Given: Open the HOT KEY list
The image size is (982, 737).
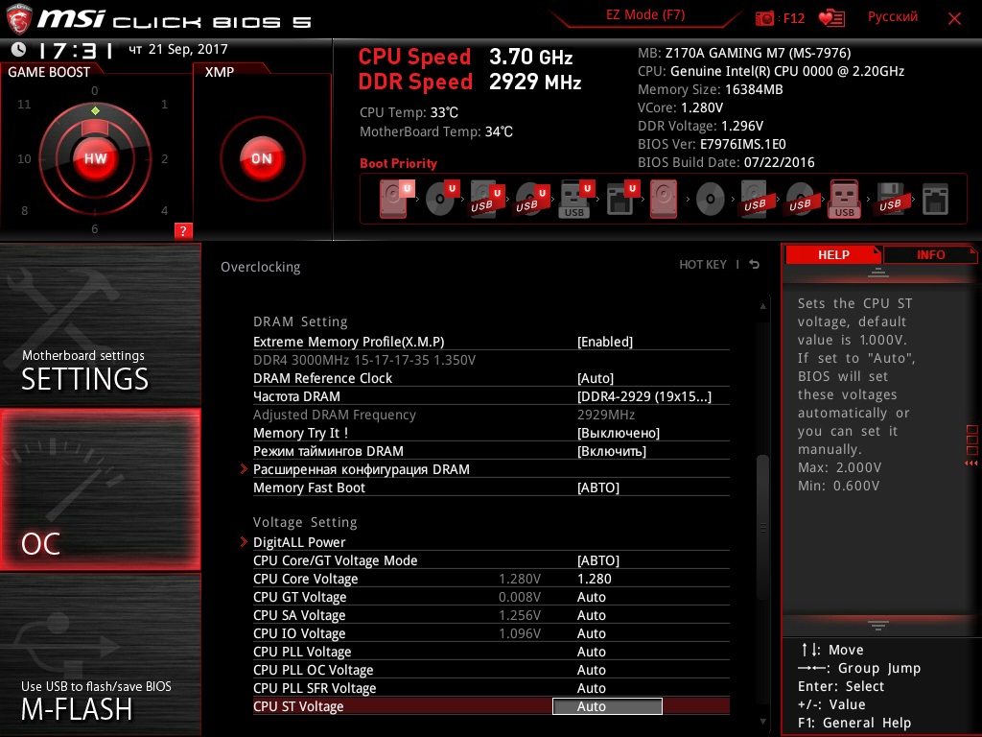Looking at the screenshot, I should tap(703, 265).
